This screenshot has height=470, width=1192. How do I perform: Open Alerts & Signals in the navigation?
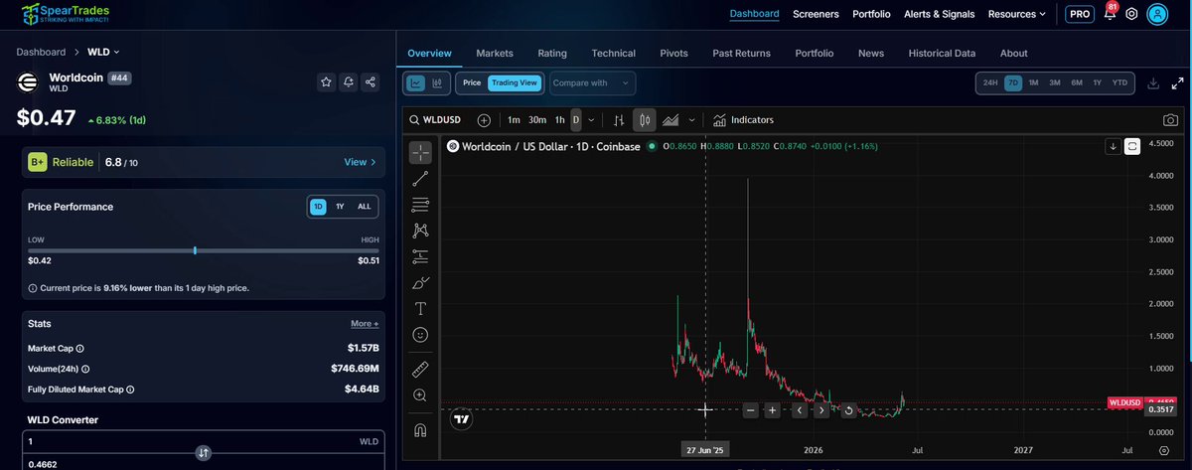click(x=939, y=14)
